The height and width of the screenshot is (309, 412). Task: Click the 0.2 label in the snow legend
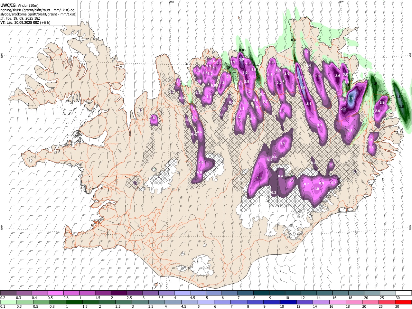pyautogui.click(x=3, y=298)
